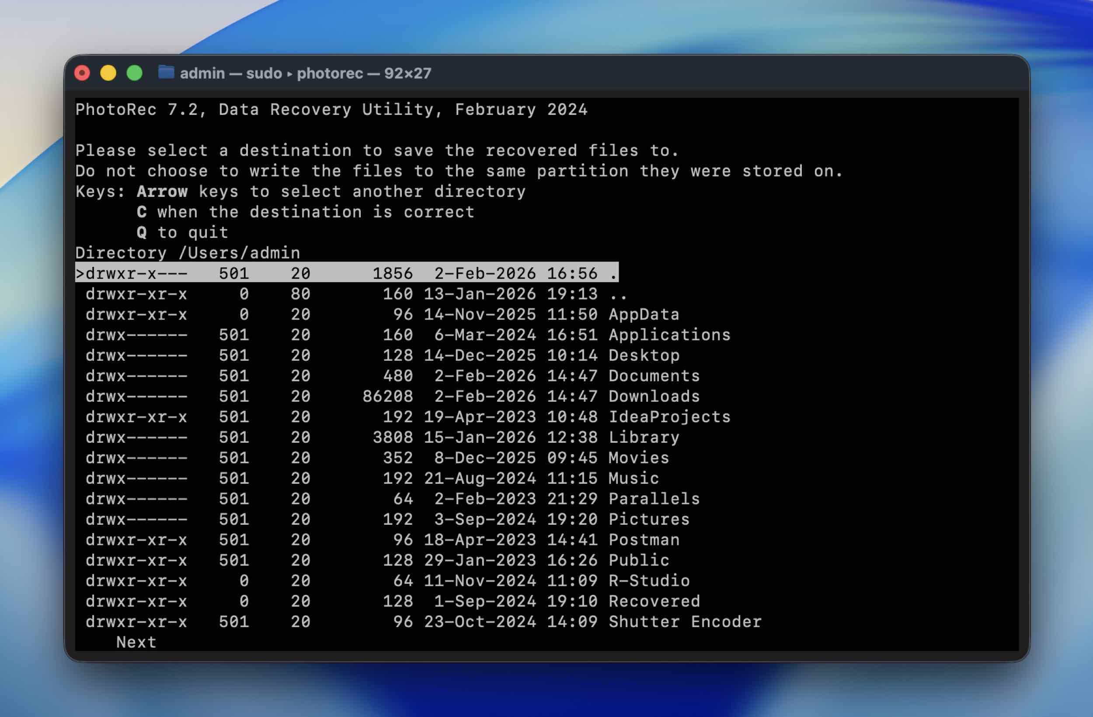Viewport: 1093px width, 717px height.
Task: Select the Pictures directory entry
Action: (x=648, y=519)
